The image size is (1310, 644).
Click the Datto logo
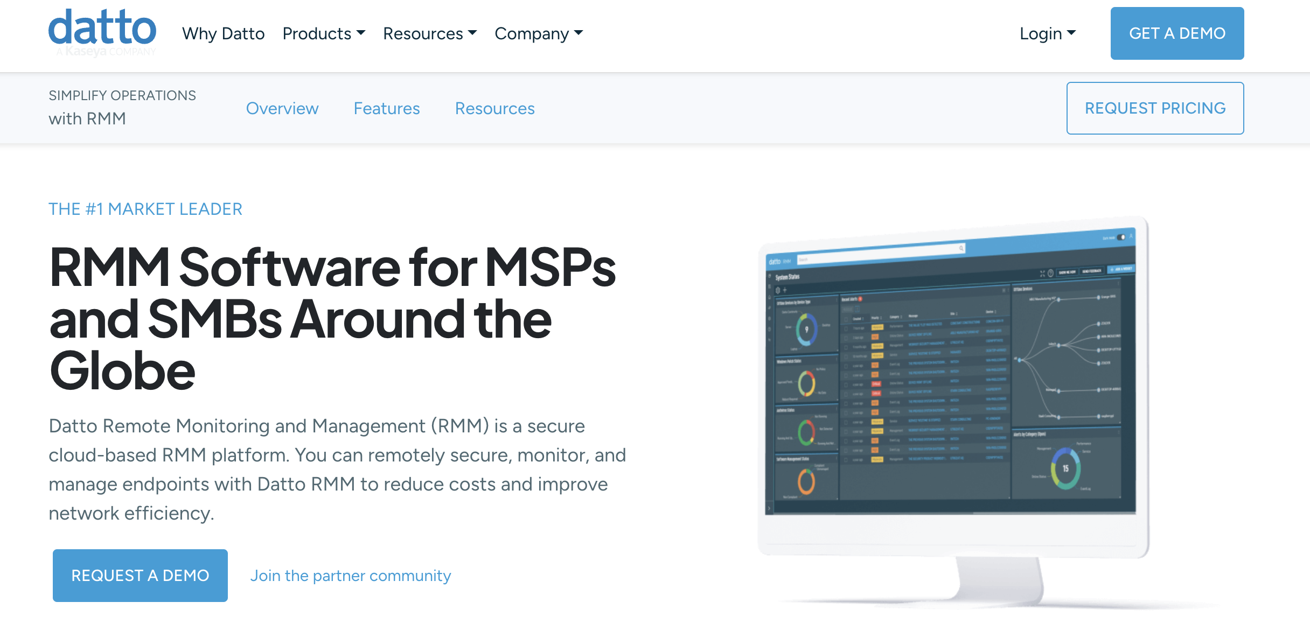(102, 32)
